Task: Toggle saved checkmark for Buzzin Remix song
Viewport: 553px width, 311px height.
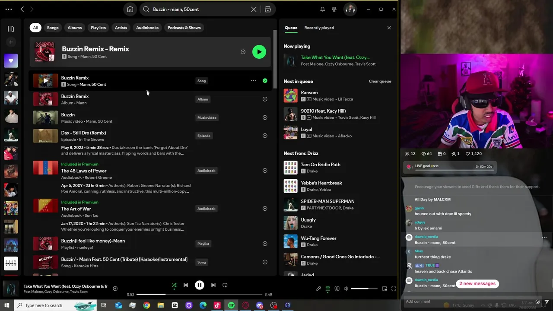Action: tap(265, 81)
